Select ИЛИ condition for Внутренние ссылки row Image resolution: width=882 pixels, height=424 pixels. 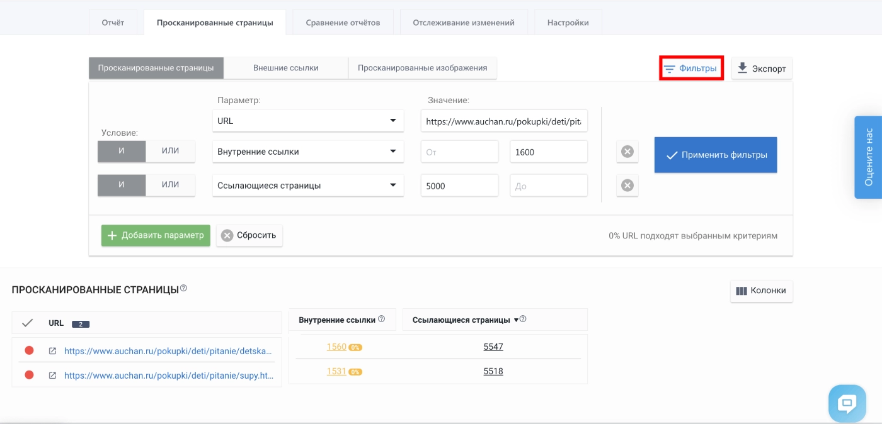click(170, 151)
